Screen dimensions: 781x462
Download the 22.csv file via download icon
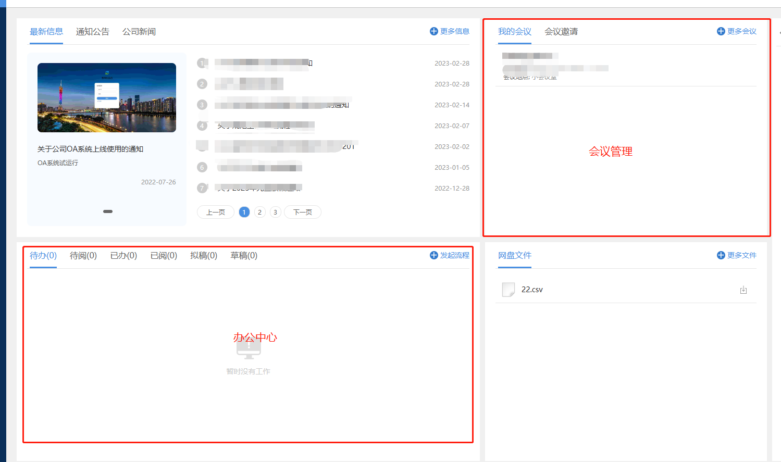tap(743, 290)
